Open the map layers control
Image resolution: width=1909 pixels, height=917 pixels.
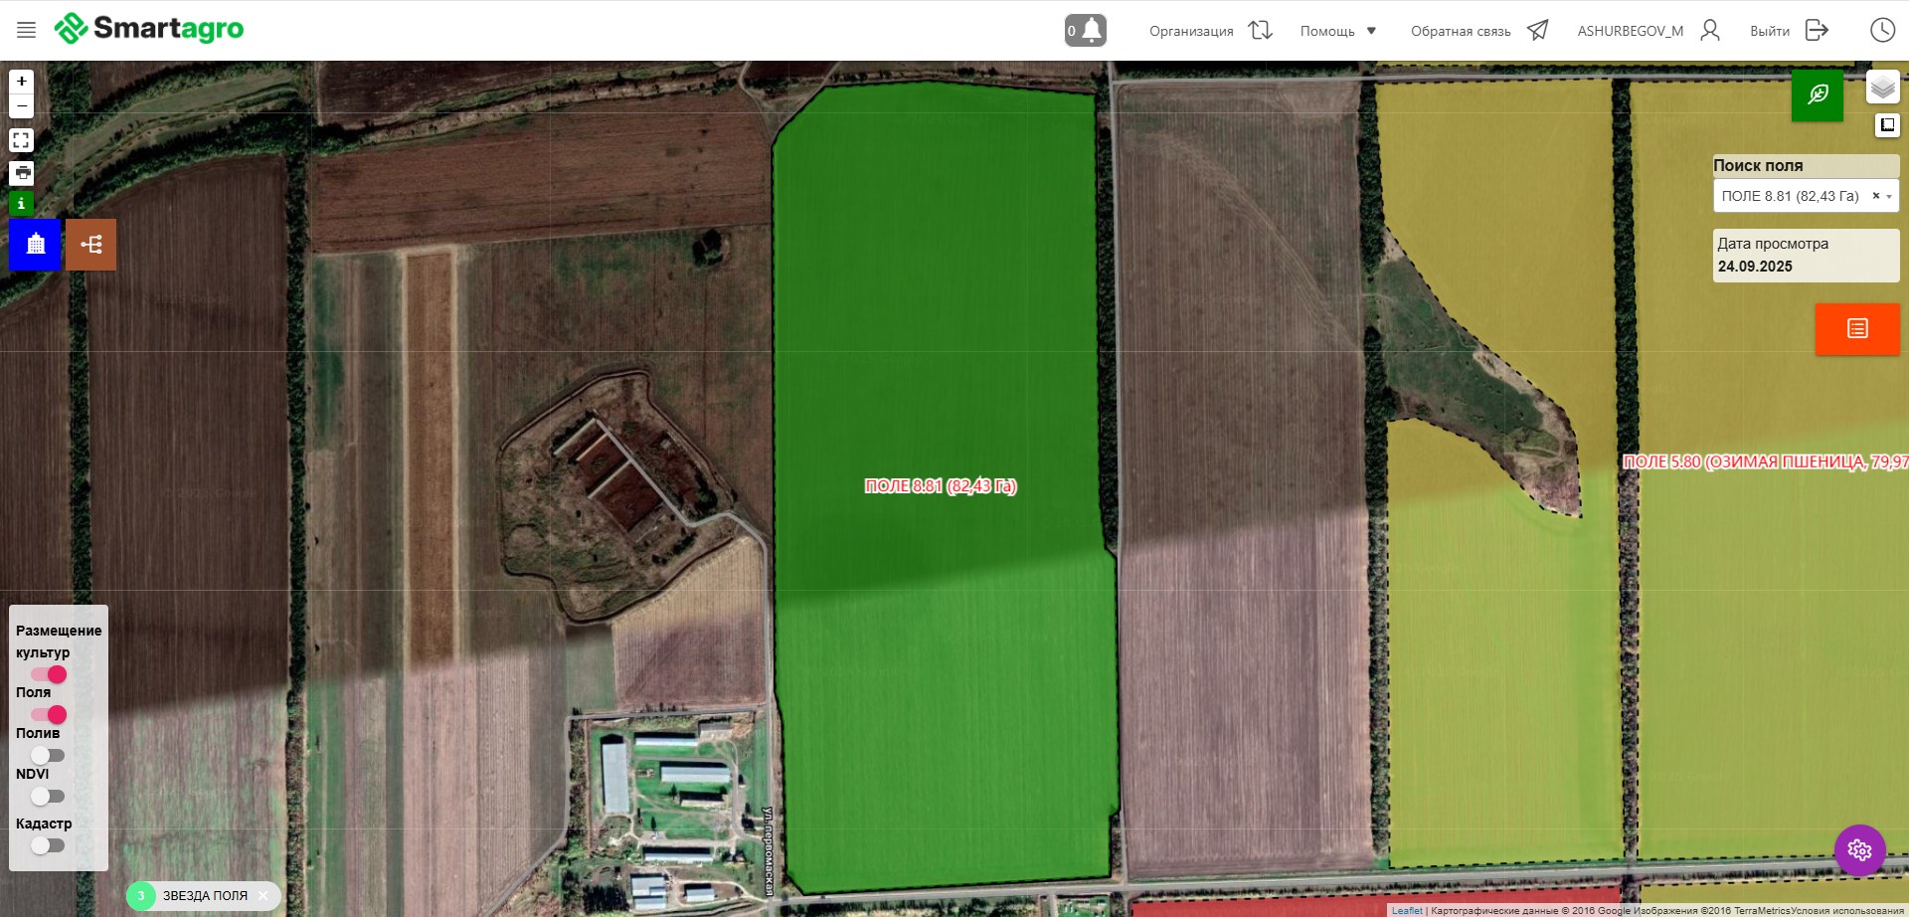(x=1882, y=88)
